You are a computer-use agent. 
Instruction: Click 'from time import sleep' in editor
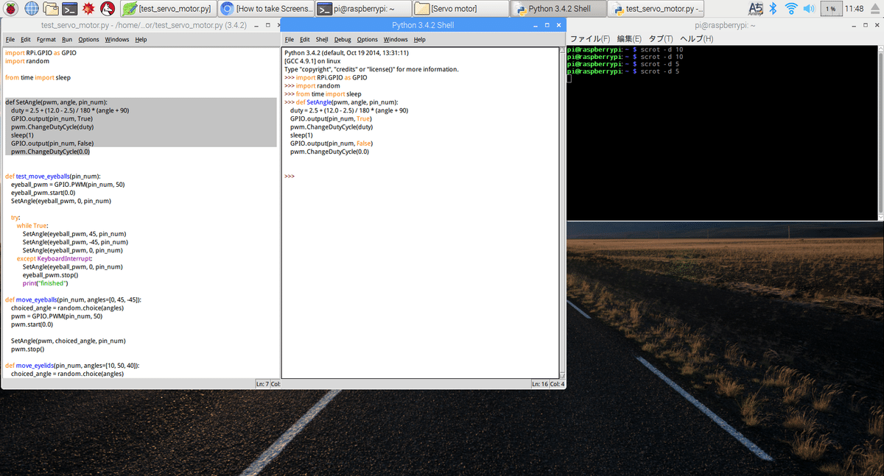click(x=37, y=77)
